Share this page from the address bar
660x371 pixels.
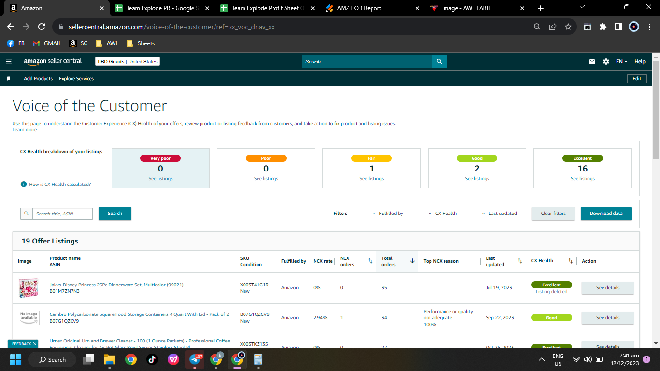(x=553, y=27)
